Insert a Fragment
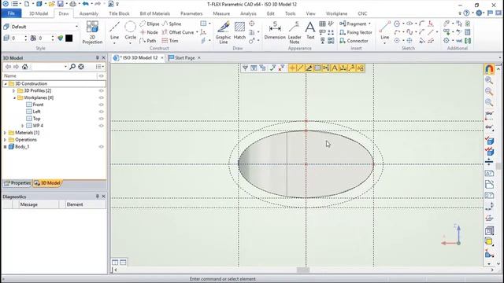Screen dimensions: 504x283 353,24
